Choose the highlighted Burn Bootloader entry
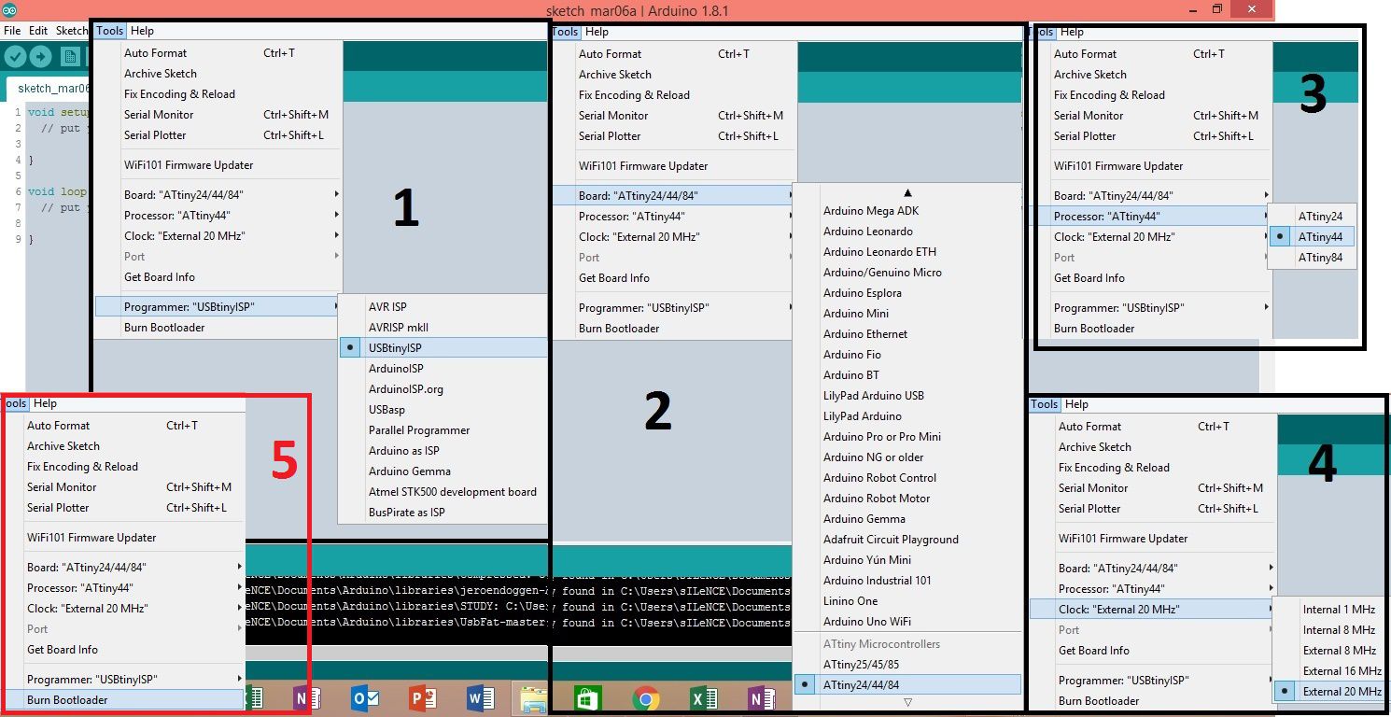 [123, 700]
